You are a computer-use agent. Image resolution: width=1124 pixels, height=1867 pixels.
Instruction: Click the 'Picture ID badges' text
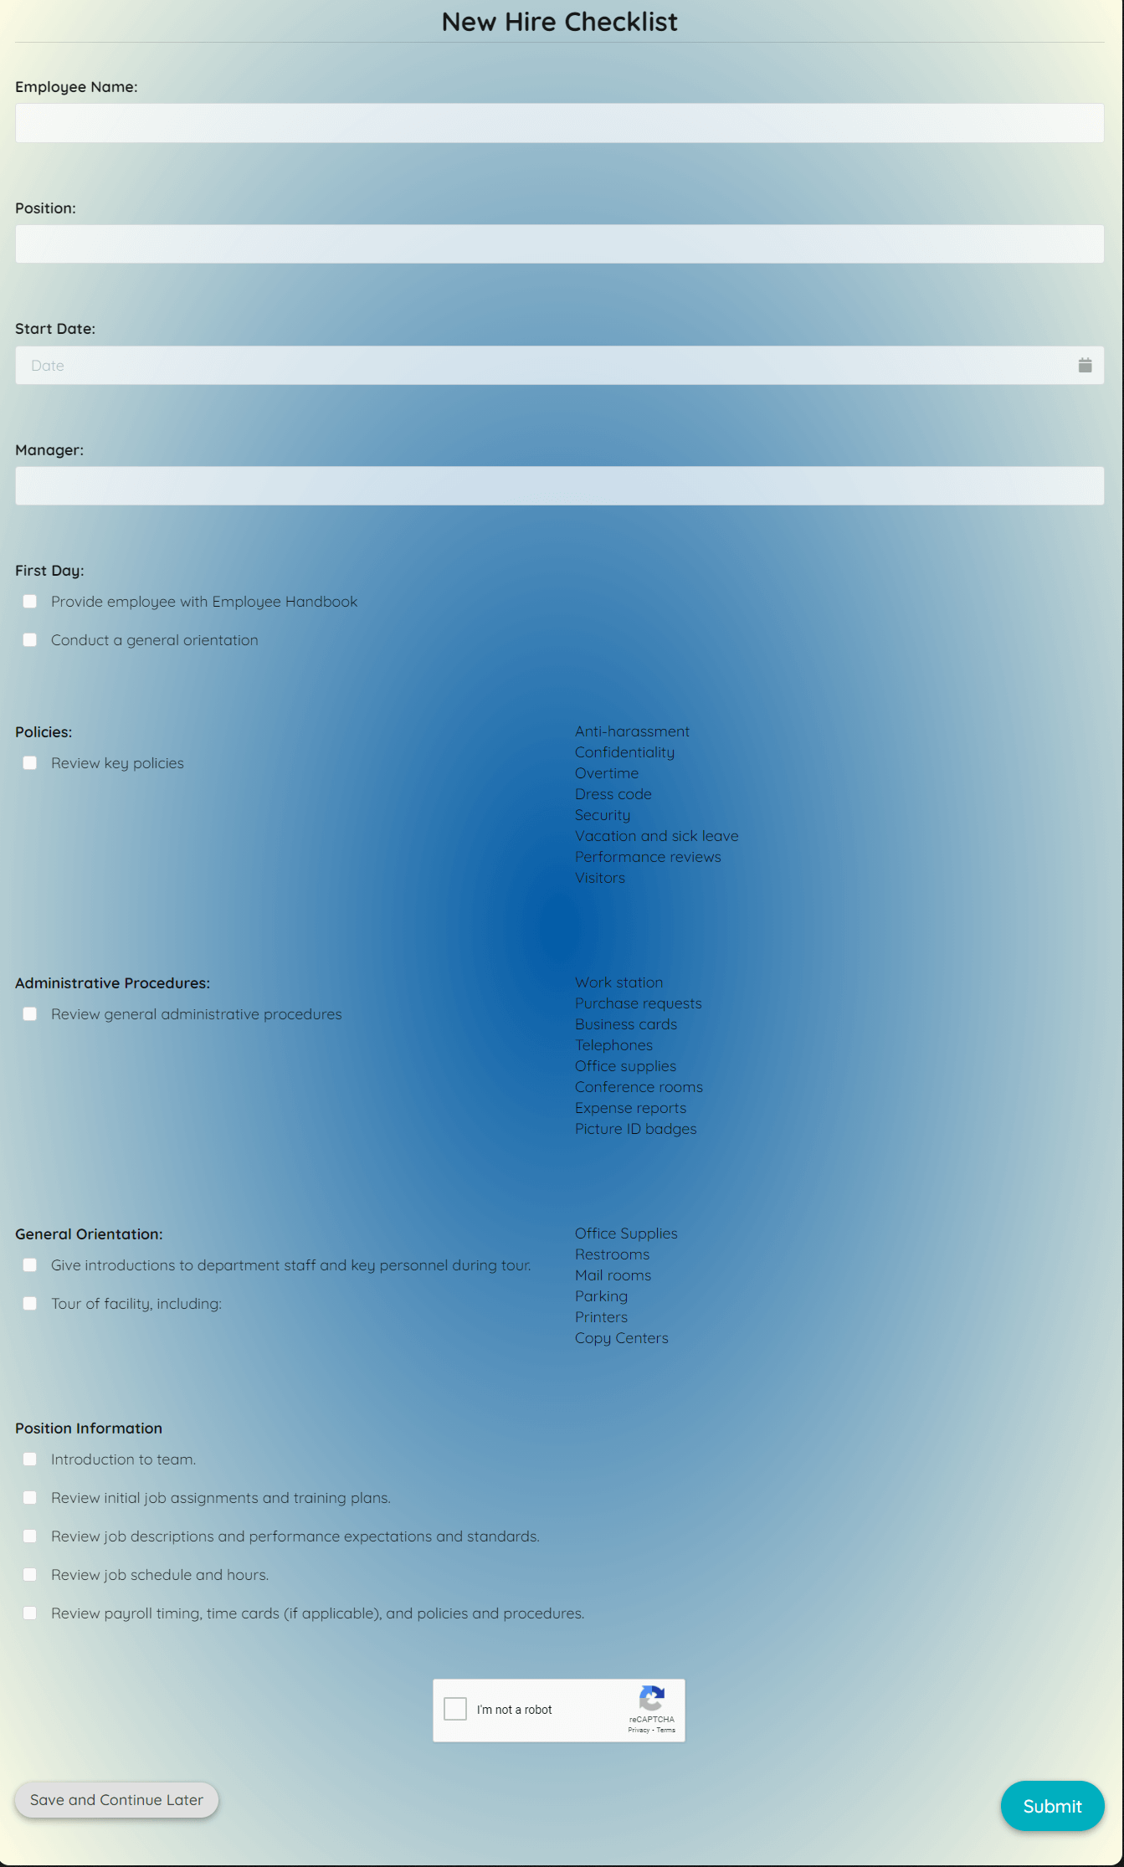tap(635, 1129)
